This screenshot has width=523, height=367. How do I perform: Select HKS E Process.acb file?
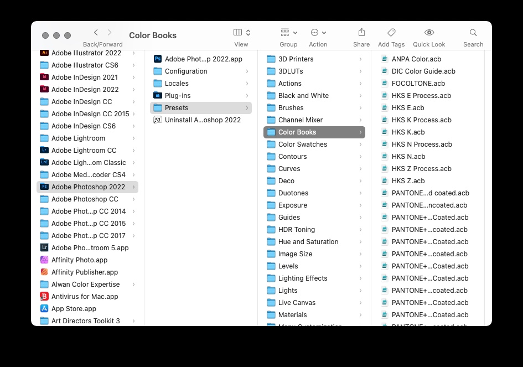point(428,95)
